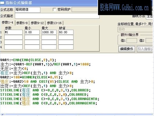Click STICKLINE 有庄 AND C<O line

click(x=44, y=95)
